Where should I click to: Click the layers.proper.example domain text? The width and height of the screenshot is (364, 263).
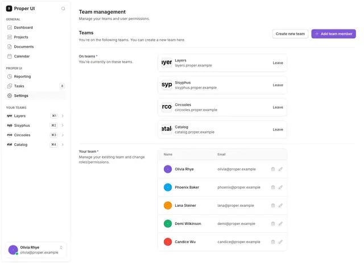[193, 65]
